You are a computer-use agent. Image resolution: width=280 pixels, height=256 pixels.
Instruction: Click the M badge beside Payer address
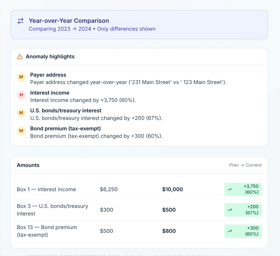pyautogui.click(x=21, y=77)
